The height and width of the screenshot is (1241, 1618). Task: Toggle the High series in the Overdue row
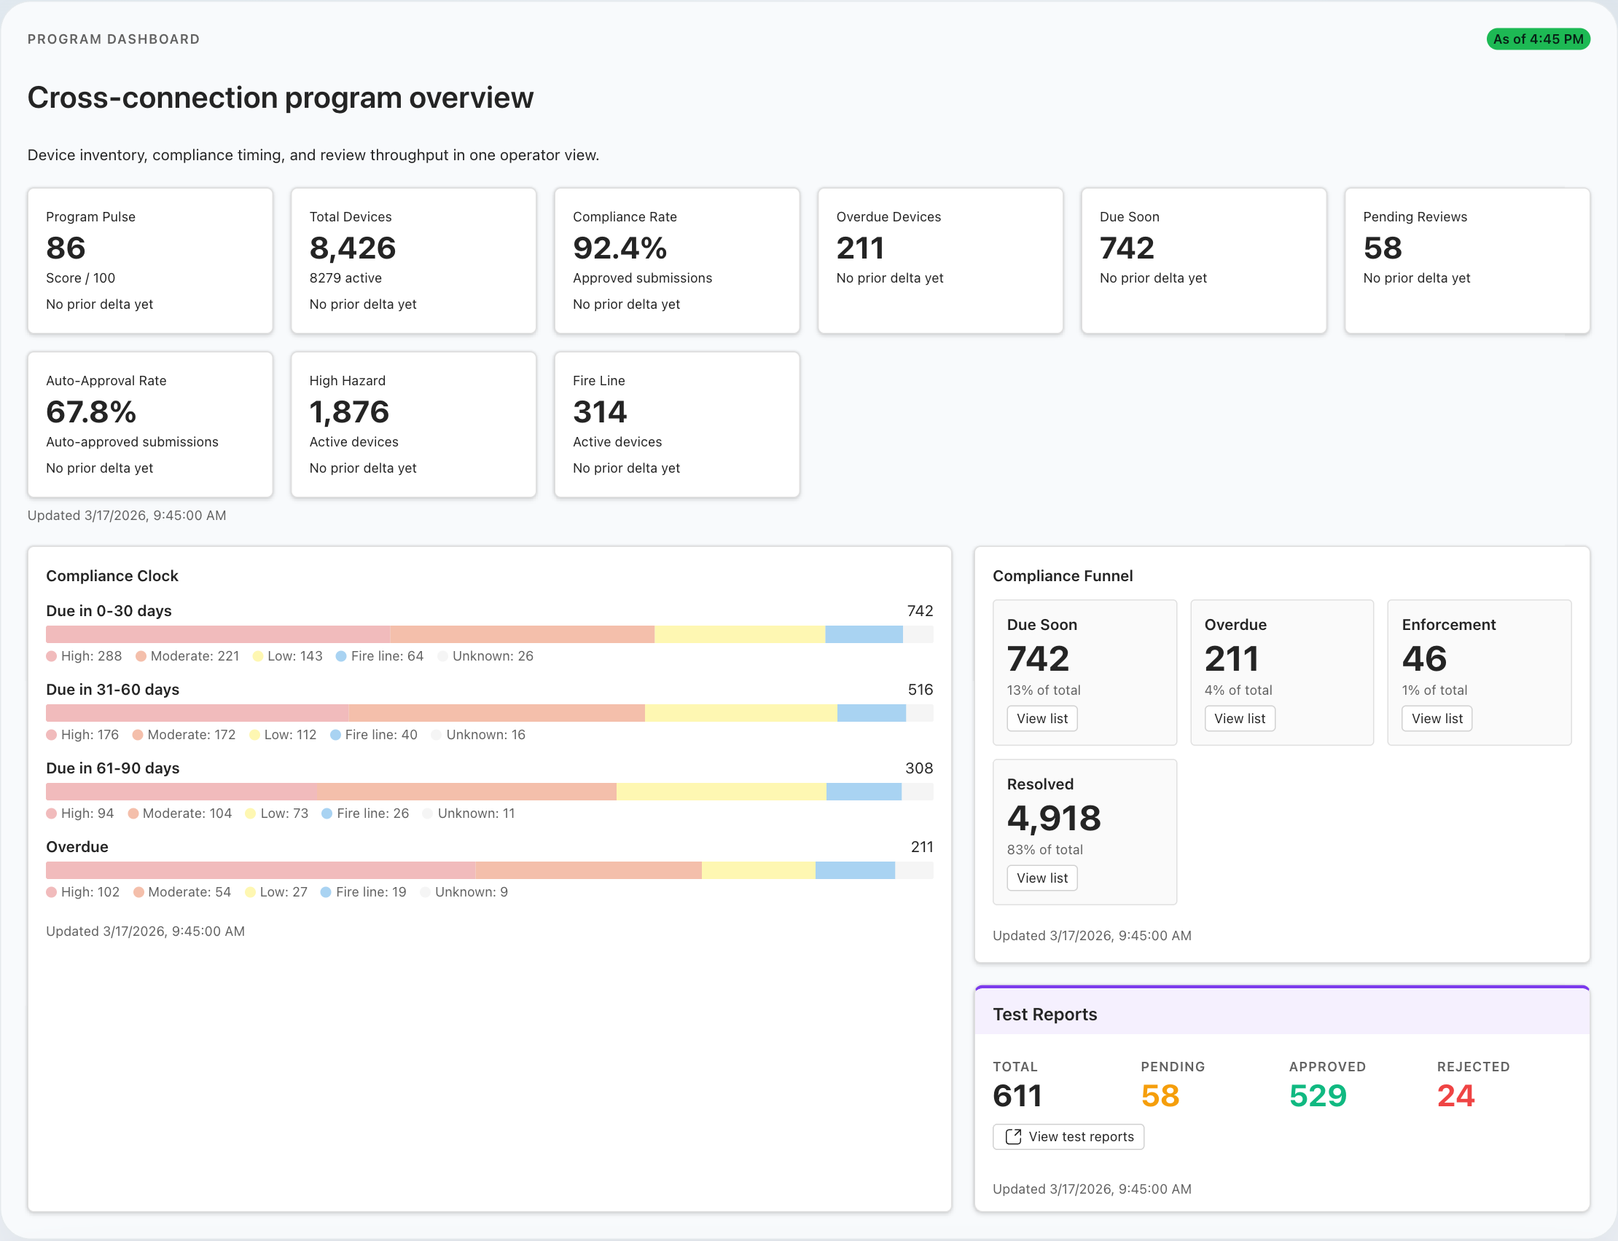point(52,891)
